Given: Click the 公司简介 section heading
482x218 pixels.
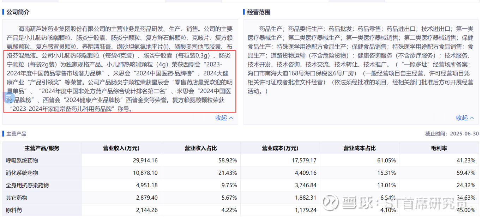Looking at the screenshot, I should pyautogui.click(x=18, y=12).
